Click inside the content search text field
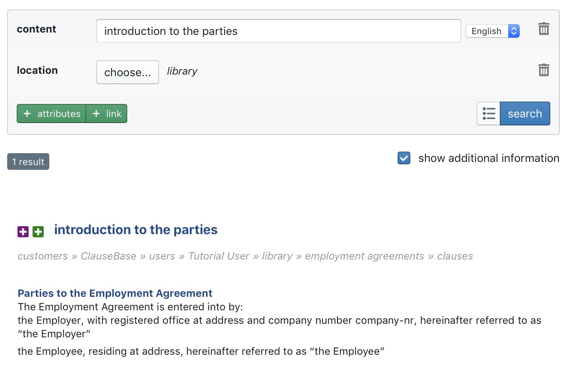The height and width of the screenshot is (373, 563). tap(279, 31)
